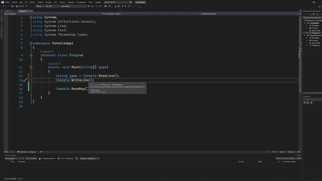Select the ConsoleApp1 project node in Solution Explorer

click(x=312, y=23)
